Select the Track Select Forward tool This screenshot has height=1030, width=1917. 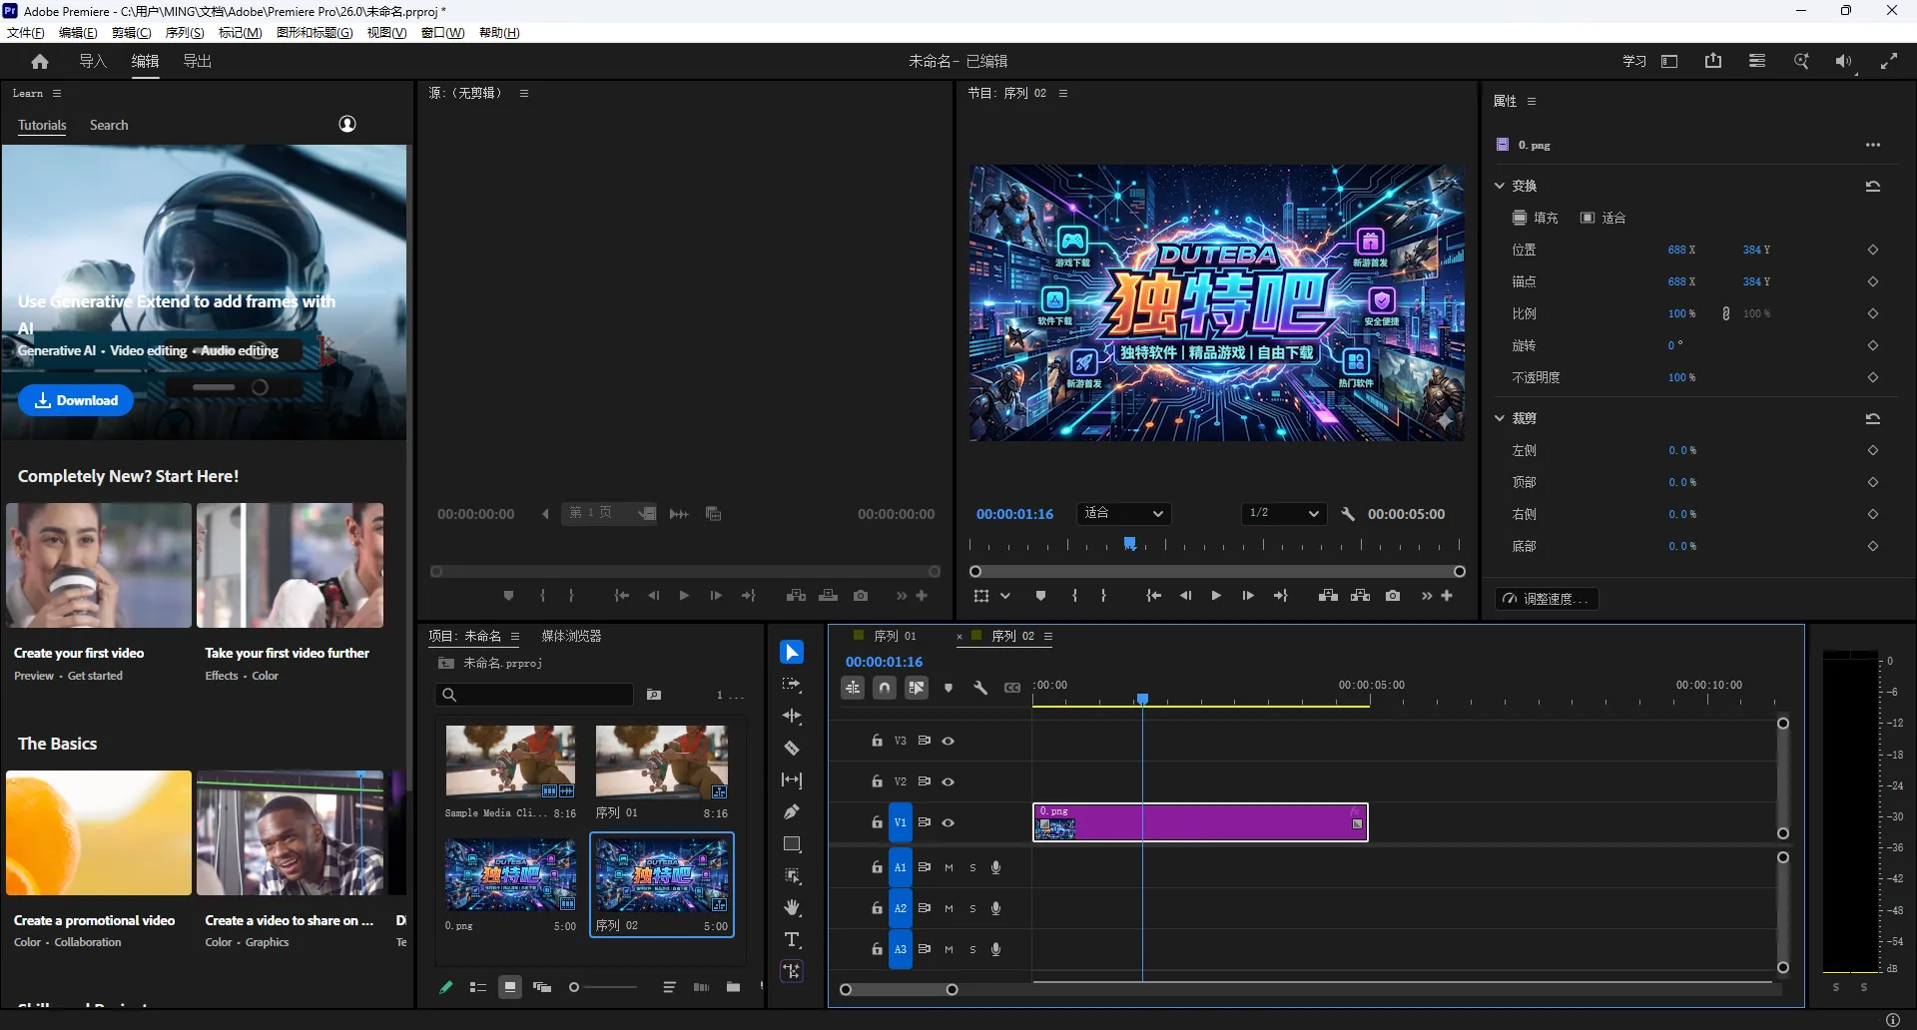coord(792,685)
